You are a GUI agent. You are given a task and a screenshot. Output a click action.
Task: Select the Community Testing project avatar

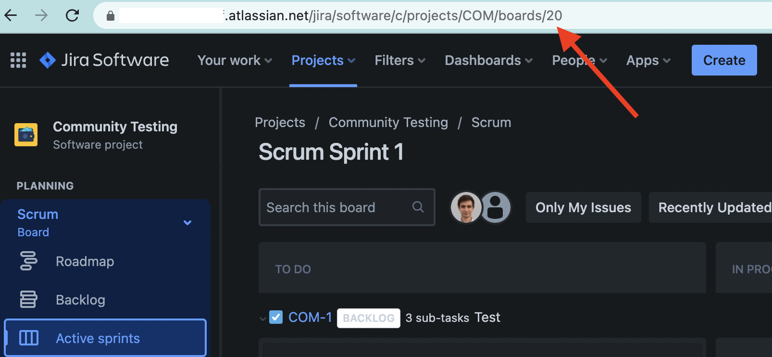(26, 135)
